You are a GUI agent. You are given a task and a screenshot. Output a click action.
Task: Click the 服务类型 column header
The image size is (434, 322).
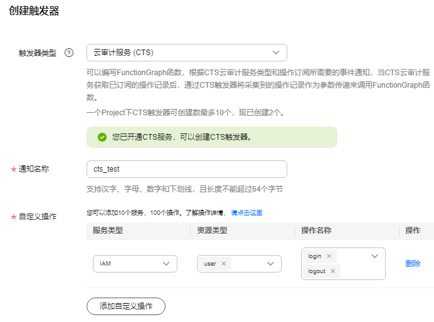pyautogui.click(x=108, y=231)
